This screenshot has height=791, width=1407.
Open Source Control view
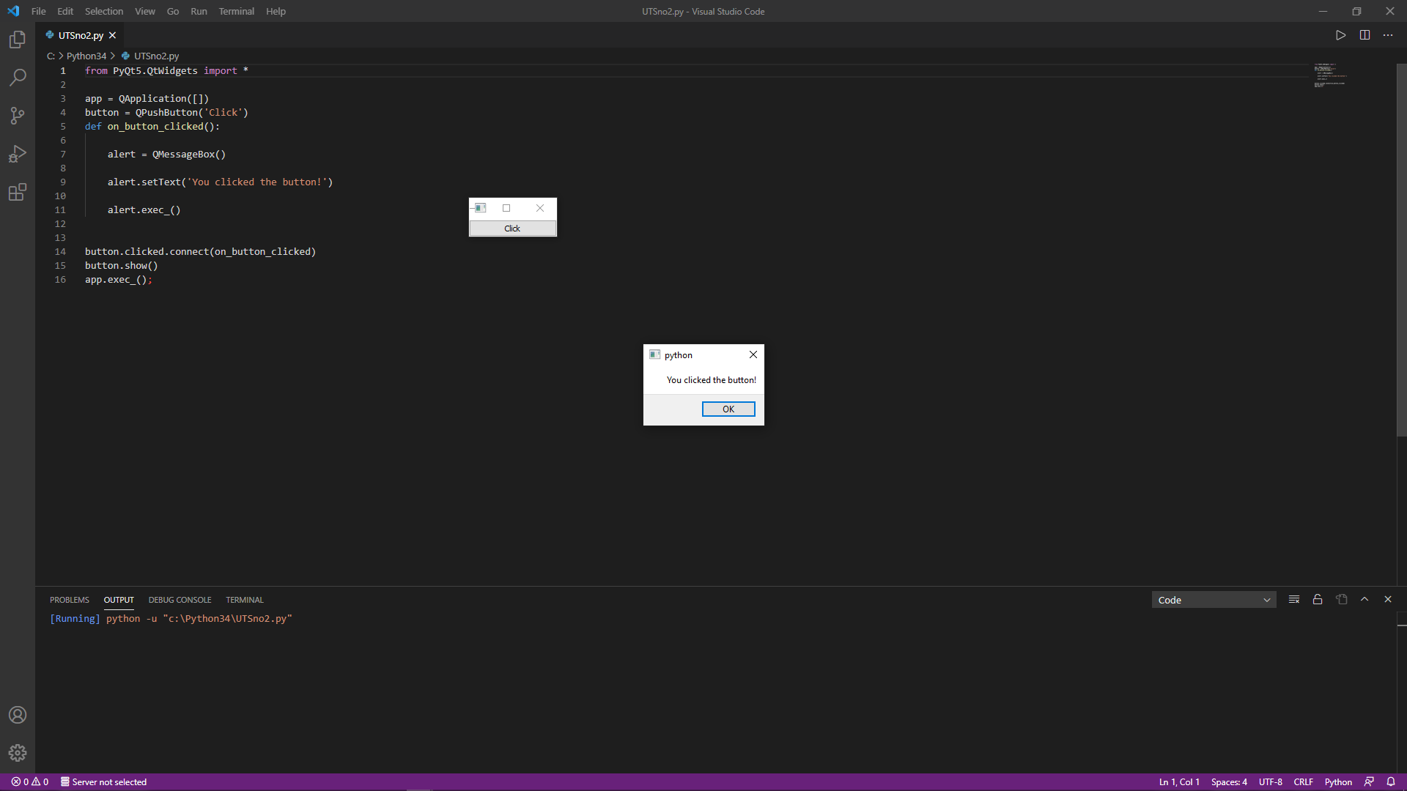coord(18,116)
